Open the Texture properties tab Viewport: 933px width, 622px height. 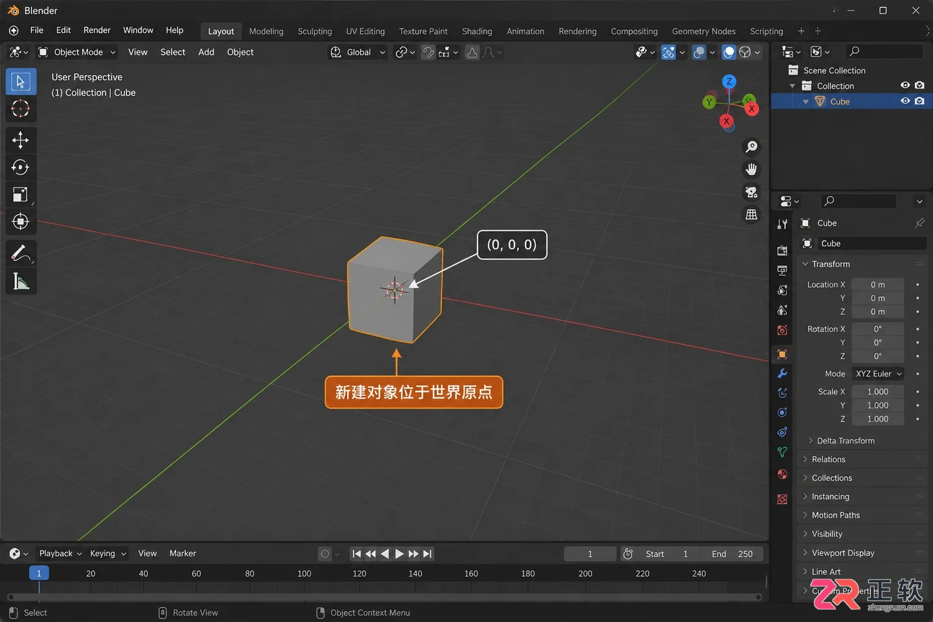coord(783,499)
